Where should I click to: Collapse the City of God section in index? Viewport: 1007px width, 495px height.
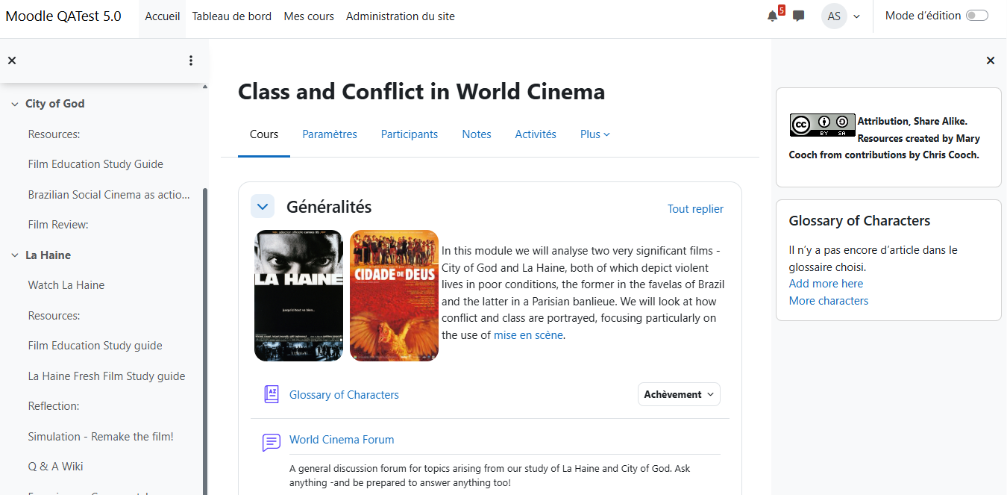pos(15,104)
